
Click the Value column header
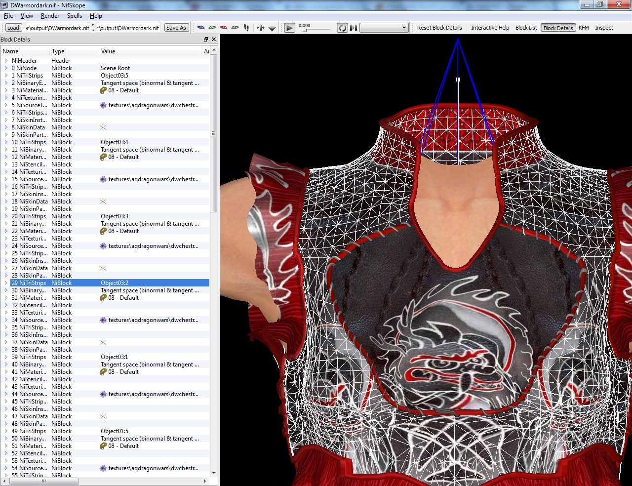click(150, 51)
